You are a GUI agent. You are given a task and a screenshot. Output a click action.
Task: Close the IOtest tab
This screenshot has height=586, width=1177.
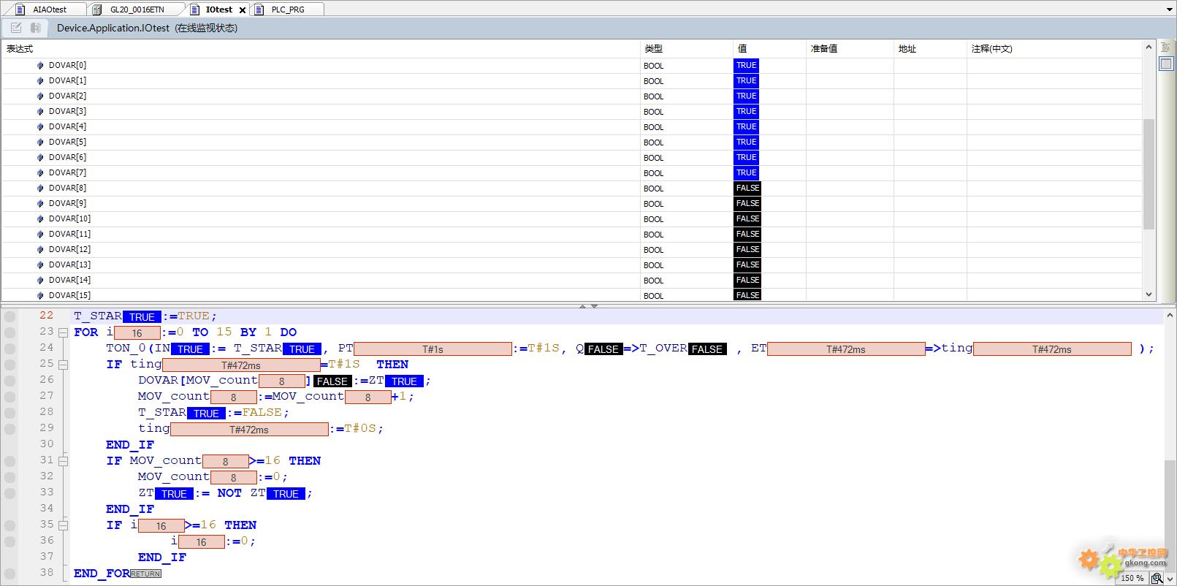(x=243, y=10)
